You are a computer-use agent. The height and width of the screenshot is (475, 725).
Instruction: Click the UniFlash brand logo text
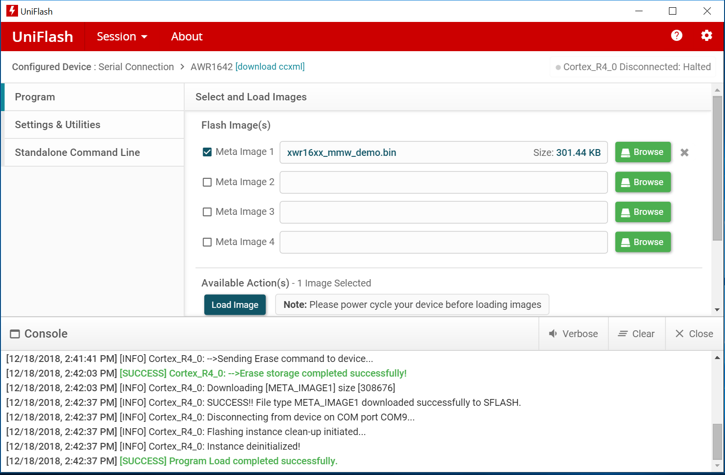tap(42, 37)
